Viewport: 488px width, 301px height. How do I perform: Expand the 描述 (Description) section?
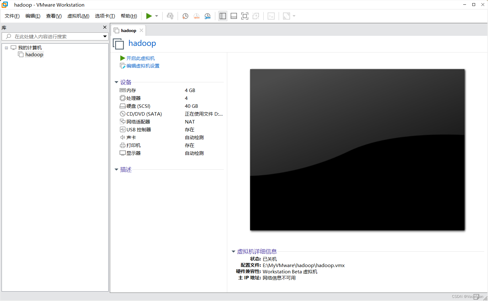click(116, 169)
